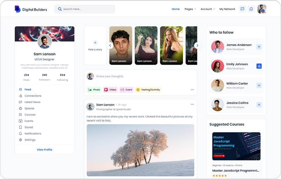Expand the Account dropdown menu
The height and width of the screenshot is (179, 281).
(208, 9)
